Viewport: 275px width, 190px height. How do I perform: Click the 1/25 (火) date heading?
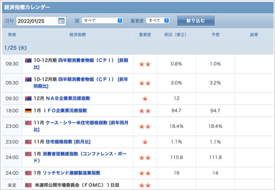point(15,48)
